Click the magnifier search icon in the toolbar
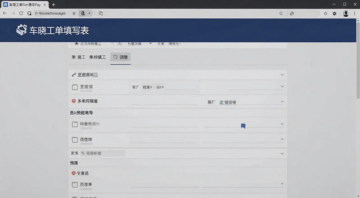 tap(281, 13)
